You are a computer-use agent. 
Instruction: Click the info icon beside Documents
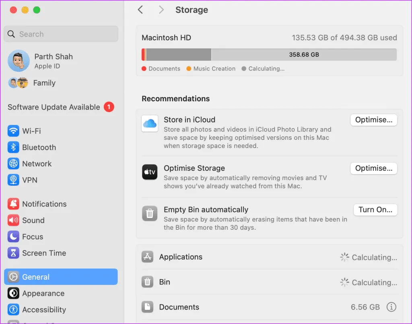tap(391, 307)
